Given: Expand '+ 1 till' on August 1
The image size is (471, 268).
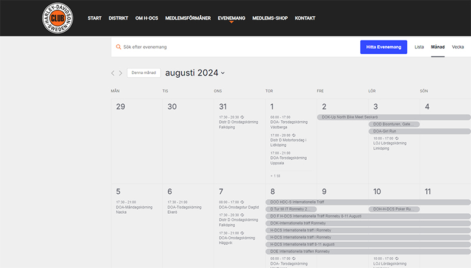Looking at the screenshot, I should (x=276, y=176).
